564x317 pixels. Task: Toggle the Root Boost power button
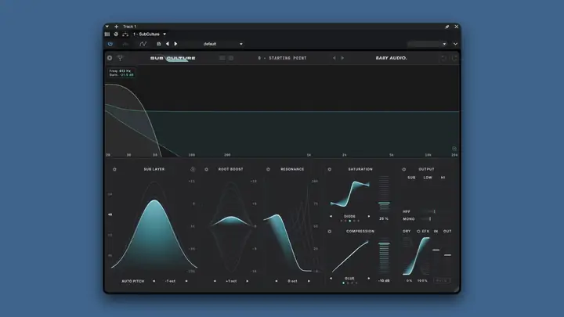point(207,169)
